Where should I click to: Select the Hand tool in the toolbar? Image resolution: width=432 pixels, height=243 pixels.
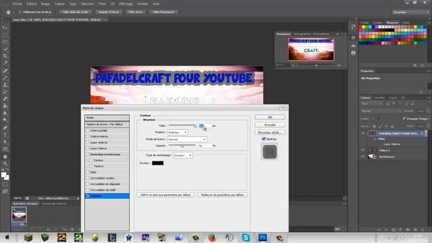5,157
